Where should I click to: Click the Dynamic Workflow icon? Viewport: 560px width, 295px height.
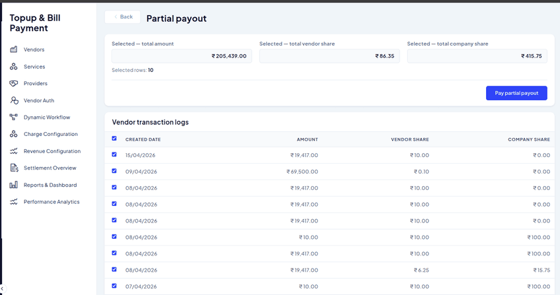[x=14, y=117]
